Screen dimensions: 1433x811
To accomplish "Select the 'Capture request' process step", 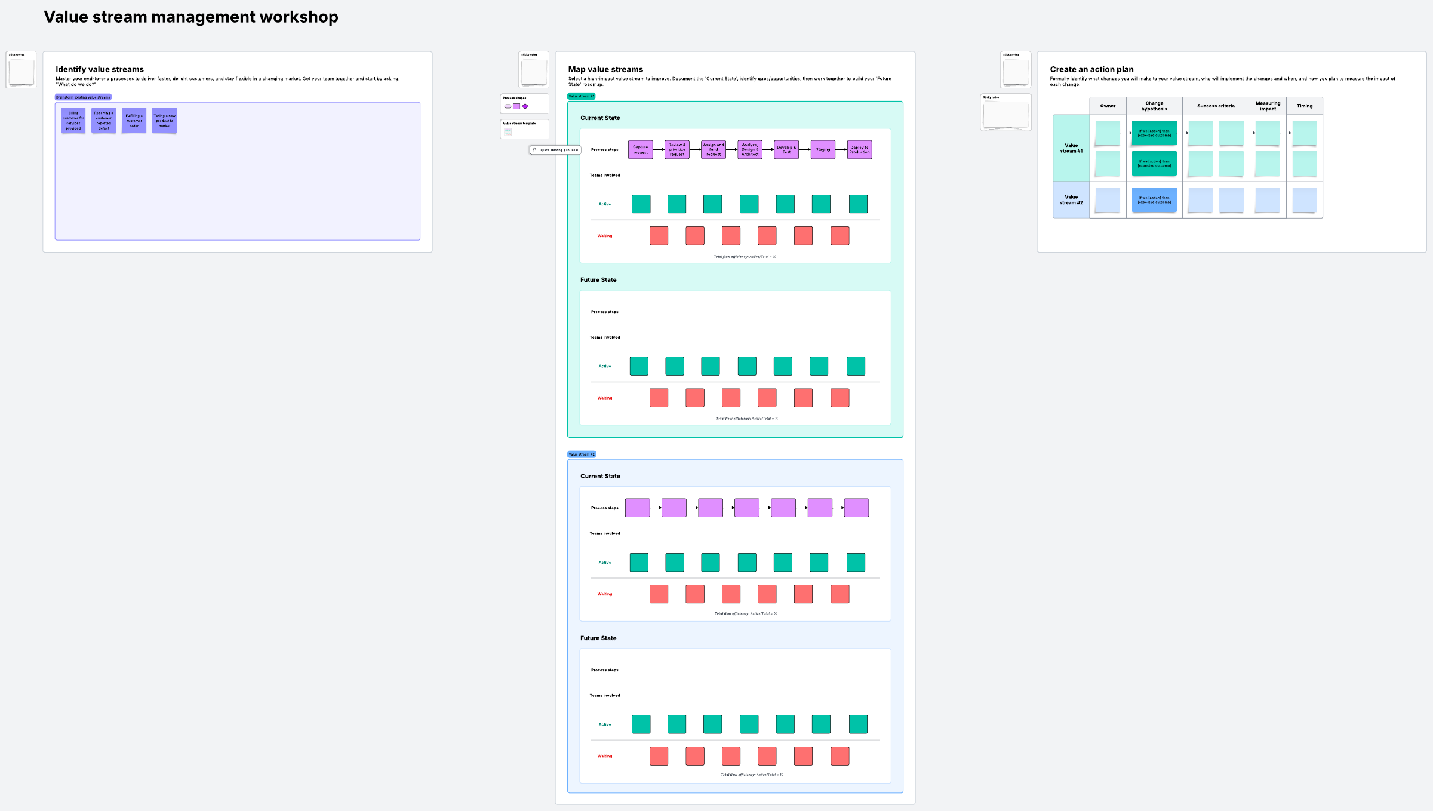I will point(640,150).
